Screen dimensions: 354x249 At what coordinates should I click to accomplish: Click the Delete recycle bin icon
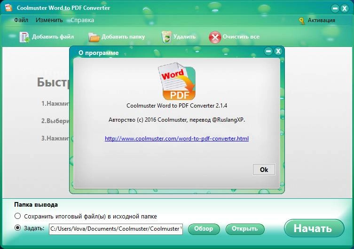point(166,37)
